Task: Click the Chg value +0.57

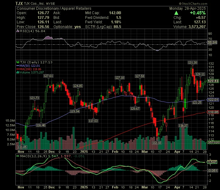Action: pos(201,18)
